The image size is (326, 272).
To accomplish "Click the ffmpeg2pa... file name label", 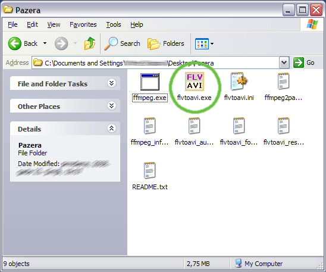I will pyautogui.click(x=283, y=98).
